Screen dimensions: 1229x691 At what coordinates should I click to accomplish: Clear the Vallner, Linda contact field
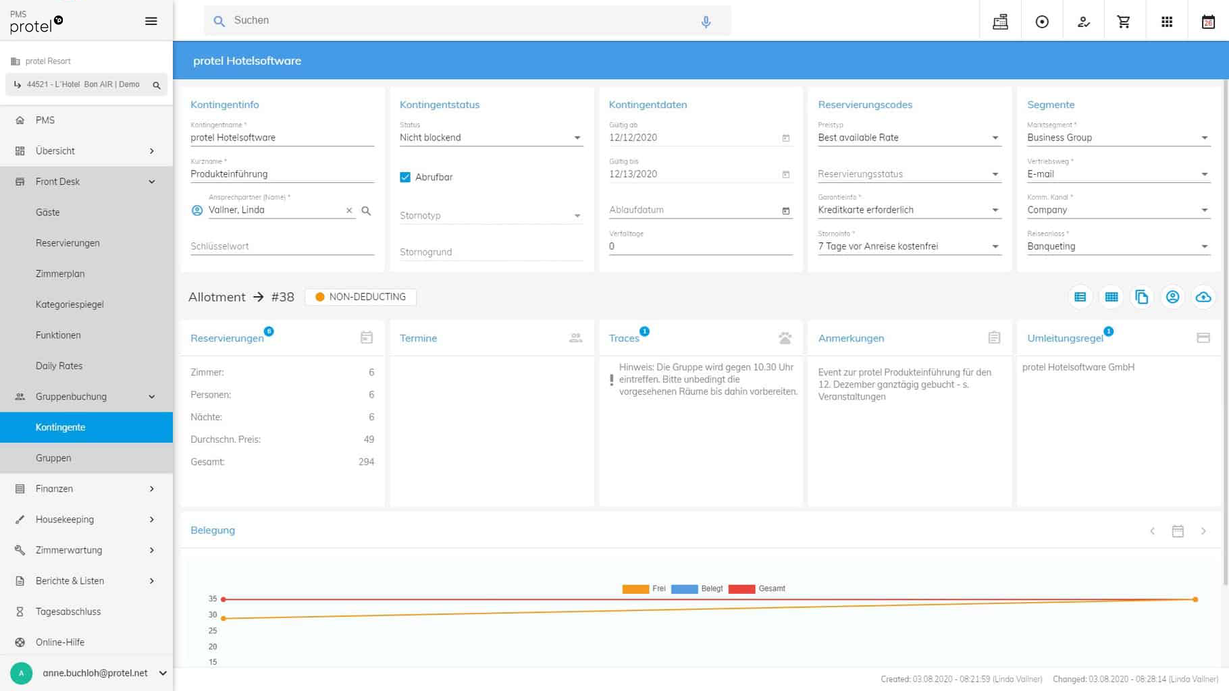(x=349, y=211)
